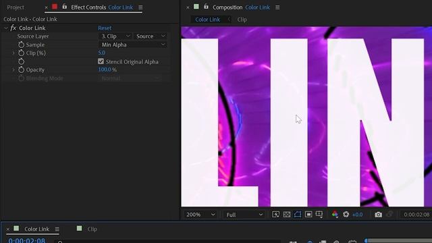The image size is (432, 243).
Task: Open the 200% magnification dropdown
Action: 200,215
